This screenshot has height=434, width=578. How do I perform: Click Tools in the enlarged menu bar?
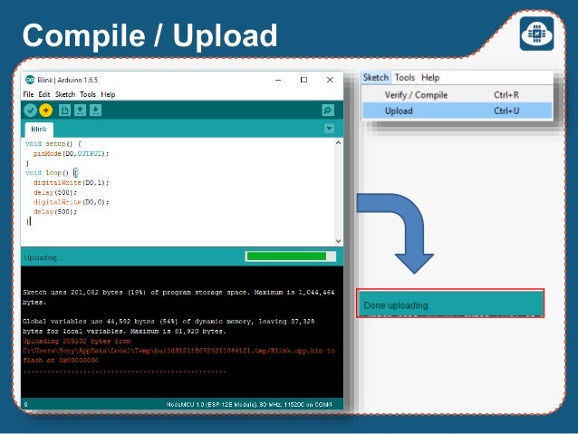tap(405, 77)
